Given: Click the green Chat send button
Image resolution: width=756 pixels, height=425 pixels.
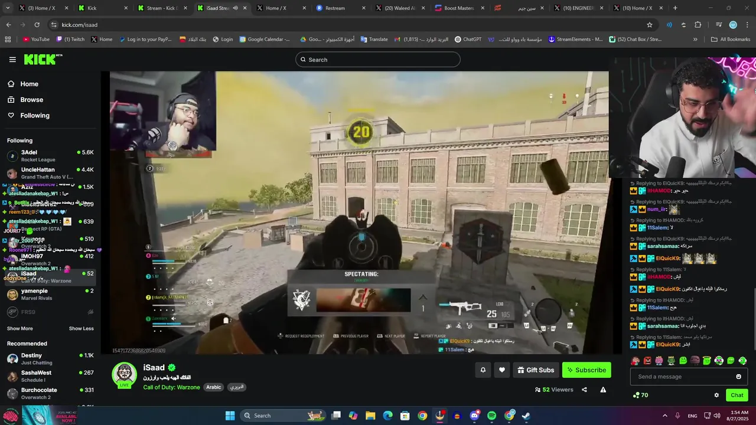Looking at the screenshot, I should pyautogui.click(x=737, y=395).
